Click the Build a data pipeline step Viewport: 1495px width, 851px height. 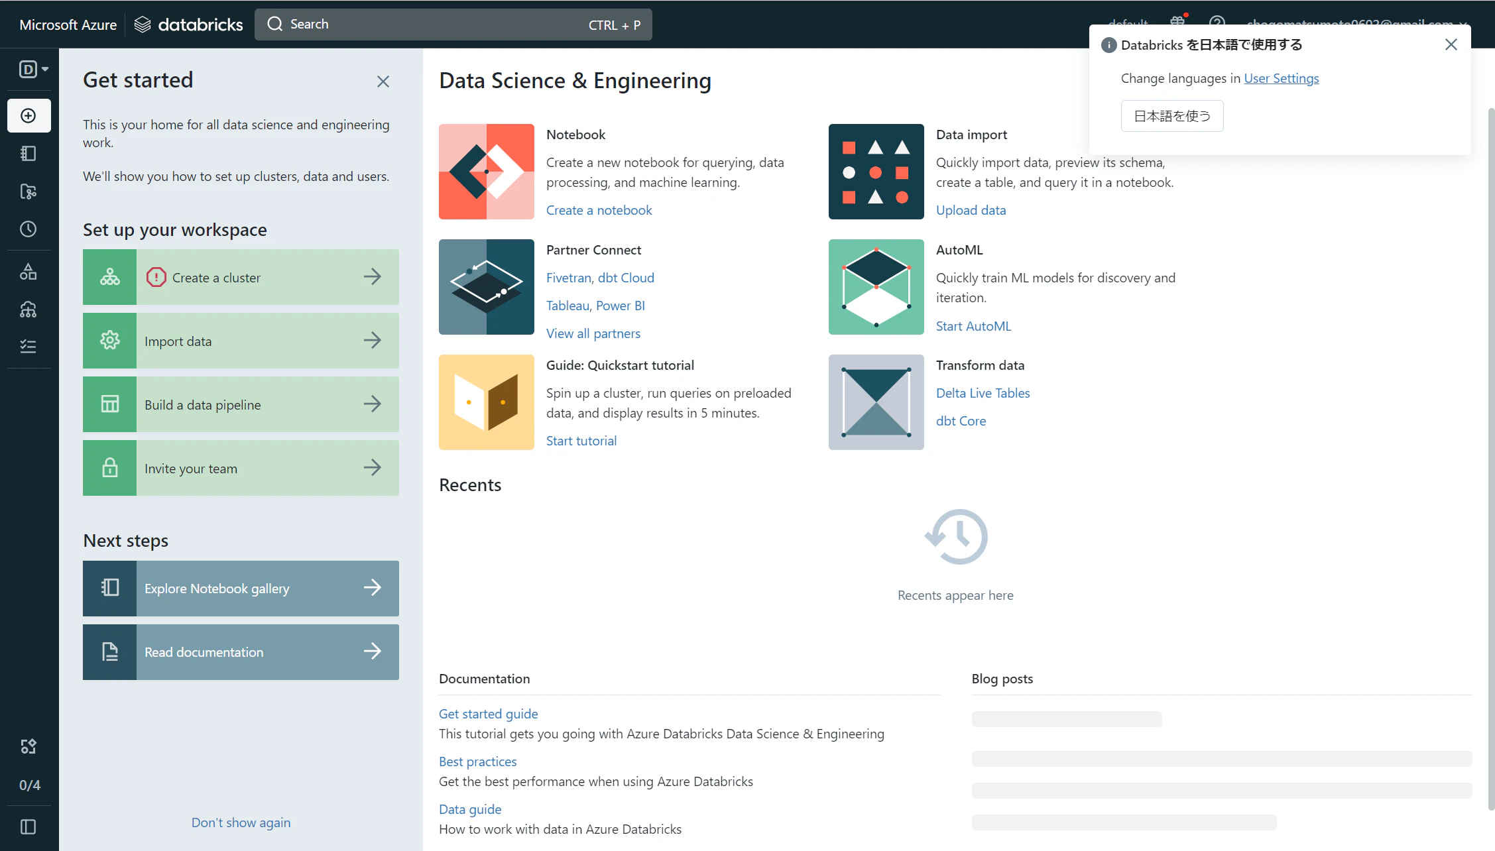point(241,404)
